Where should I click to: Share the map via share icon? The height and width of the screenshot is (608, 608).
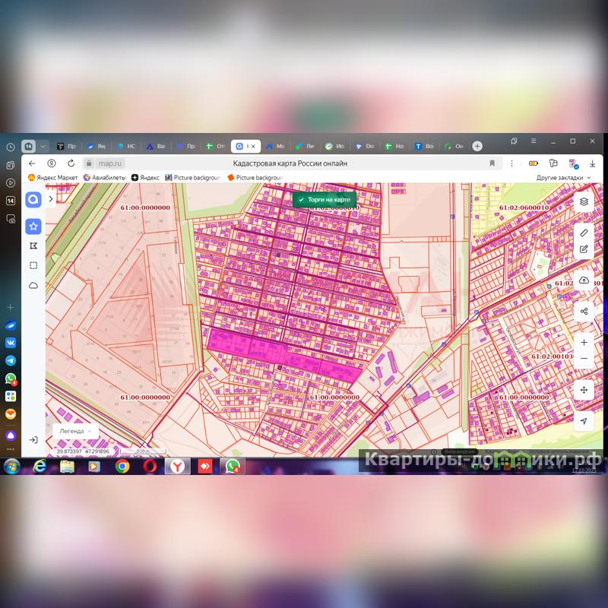[x=584, y=311]
